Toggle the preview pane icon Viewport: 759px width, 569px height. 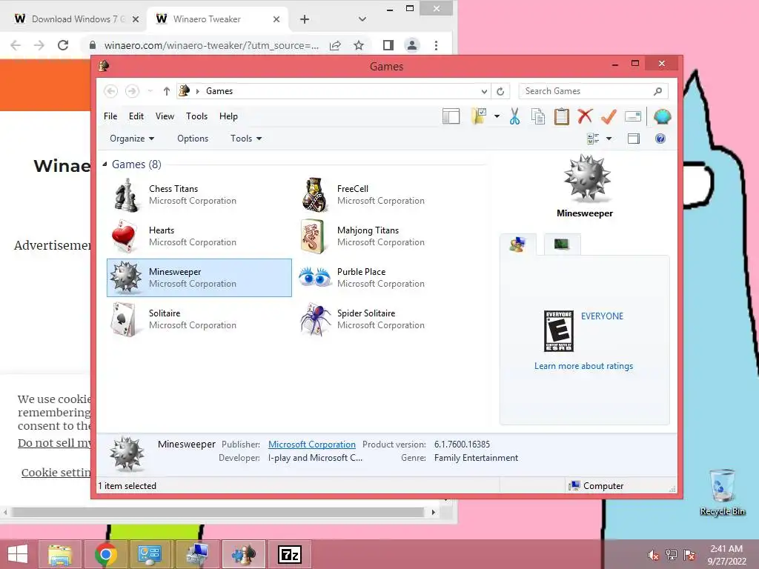click(634, 139)
